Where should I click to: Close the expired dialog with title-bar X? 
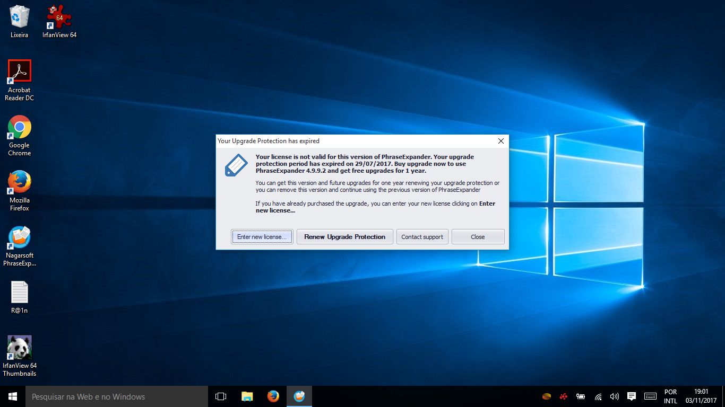tap(500, 141)
